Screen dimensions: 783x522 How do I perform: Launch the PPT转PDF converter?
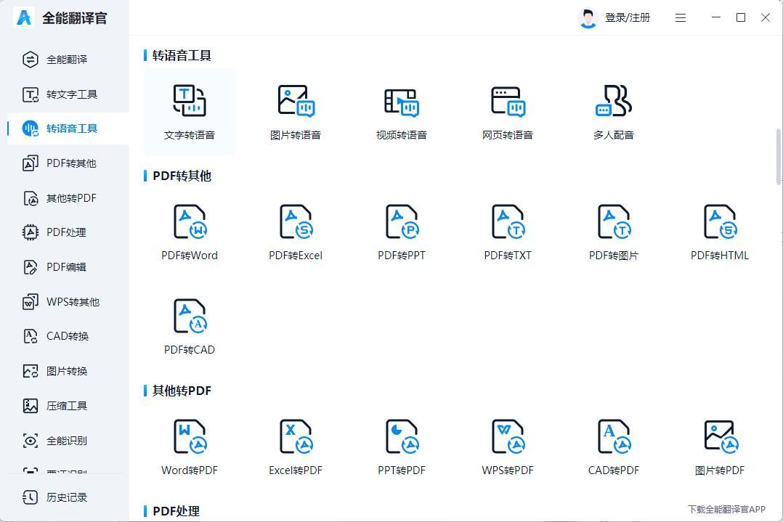400,446
